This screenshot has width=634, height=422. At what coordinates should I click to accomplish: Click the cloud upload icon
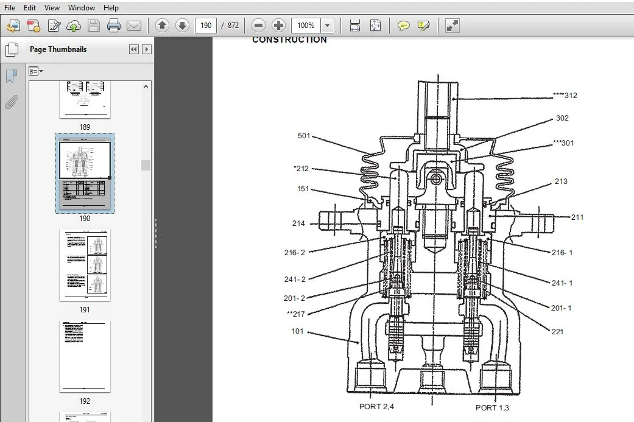(74, 26)
